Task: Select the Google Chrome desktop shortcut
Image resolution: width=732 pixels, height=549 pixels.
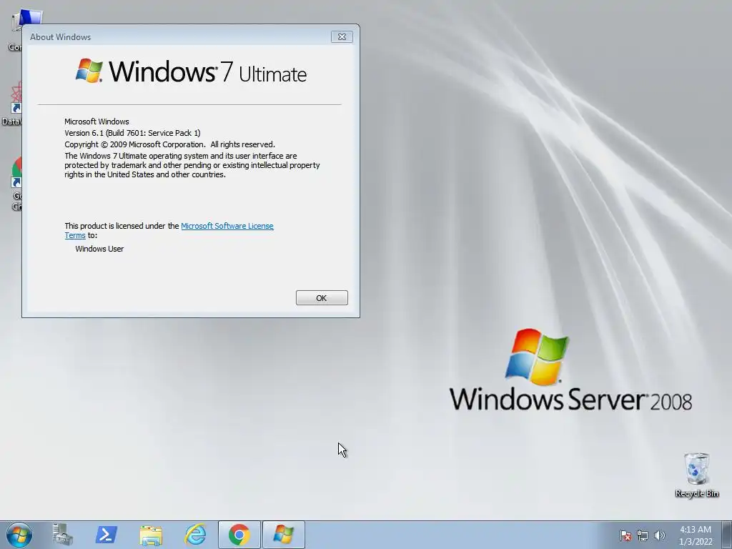Action: (x=16, y=184)
